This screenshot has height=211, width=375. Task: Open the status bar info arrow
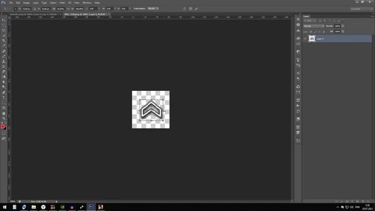[x=56, y=202]
